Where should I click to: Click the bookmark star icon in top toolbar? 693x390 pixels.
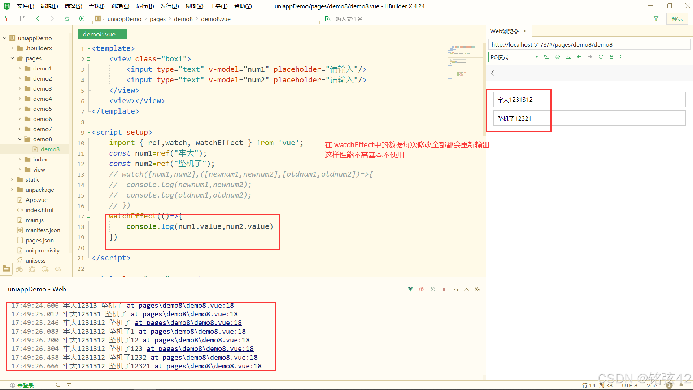point(67,18)
